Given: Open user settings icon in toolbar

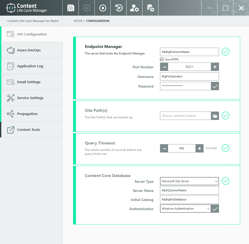Looking at the screenshot, I should click(x=134, y=8).
